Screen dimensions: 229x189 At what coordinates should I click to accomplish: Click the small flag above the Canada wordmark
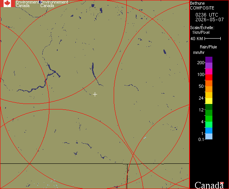click(222, 183)
